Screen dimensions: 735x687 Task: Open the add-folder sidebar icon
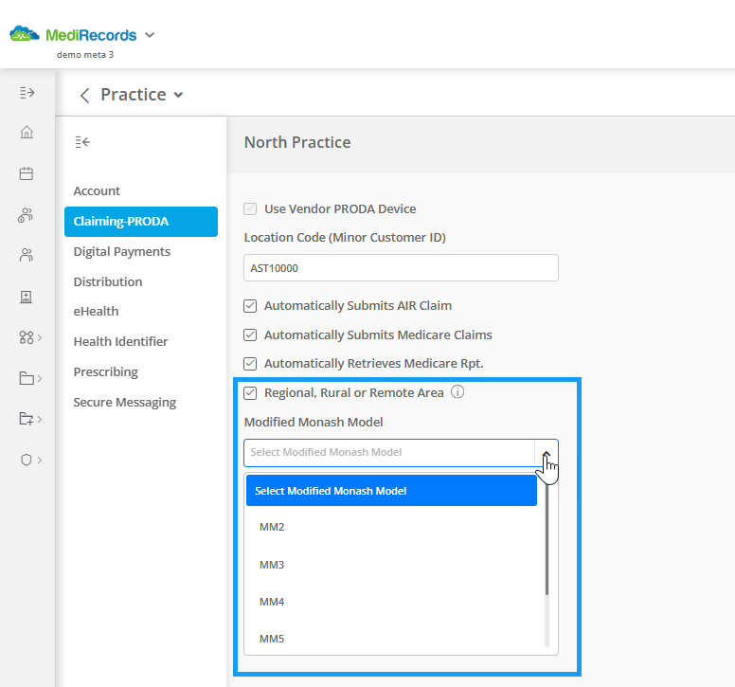coord(27,419)
